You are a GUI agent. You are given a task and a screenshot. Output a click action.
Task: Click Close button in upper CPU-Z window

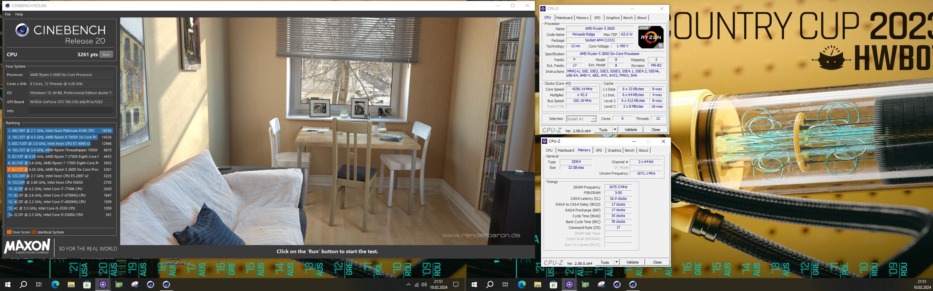[x=656, y=130]
